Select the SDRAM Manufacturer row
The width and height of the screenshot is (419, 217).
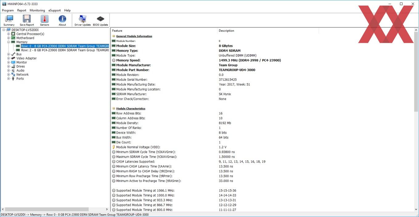coord(262,94)
